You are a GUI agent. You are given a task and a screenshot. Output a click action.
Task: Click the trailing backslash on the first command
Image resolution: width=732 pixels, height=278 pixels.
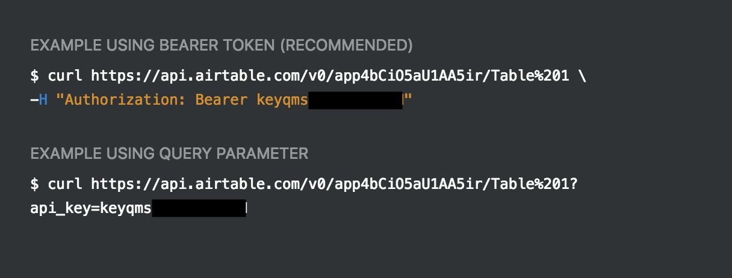point(582,76)
